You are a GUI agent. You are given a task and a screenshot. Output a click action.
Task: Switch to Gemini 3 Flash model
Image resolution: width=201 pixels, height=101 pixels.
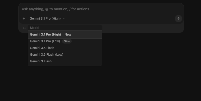(x=65, y=61)
